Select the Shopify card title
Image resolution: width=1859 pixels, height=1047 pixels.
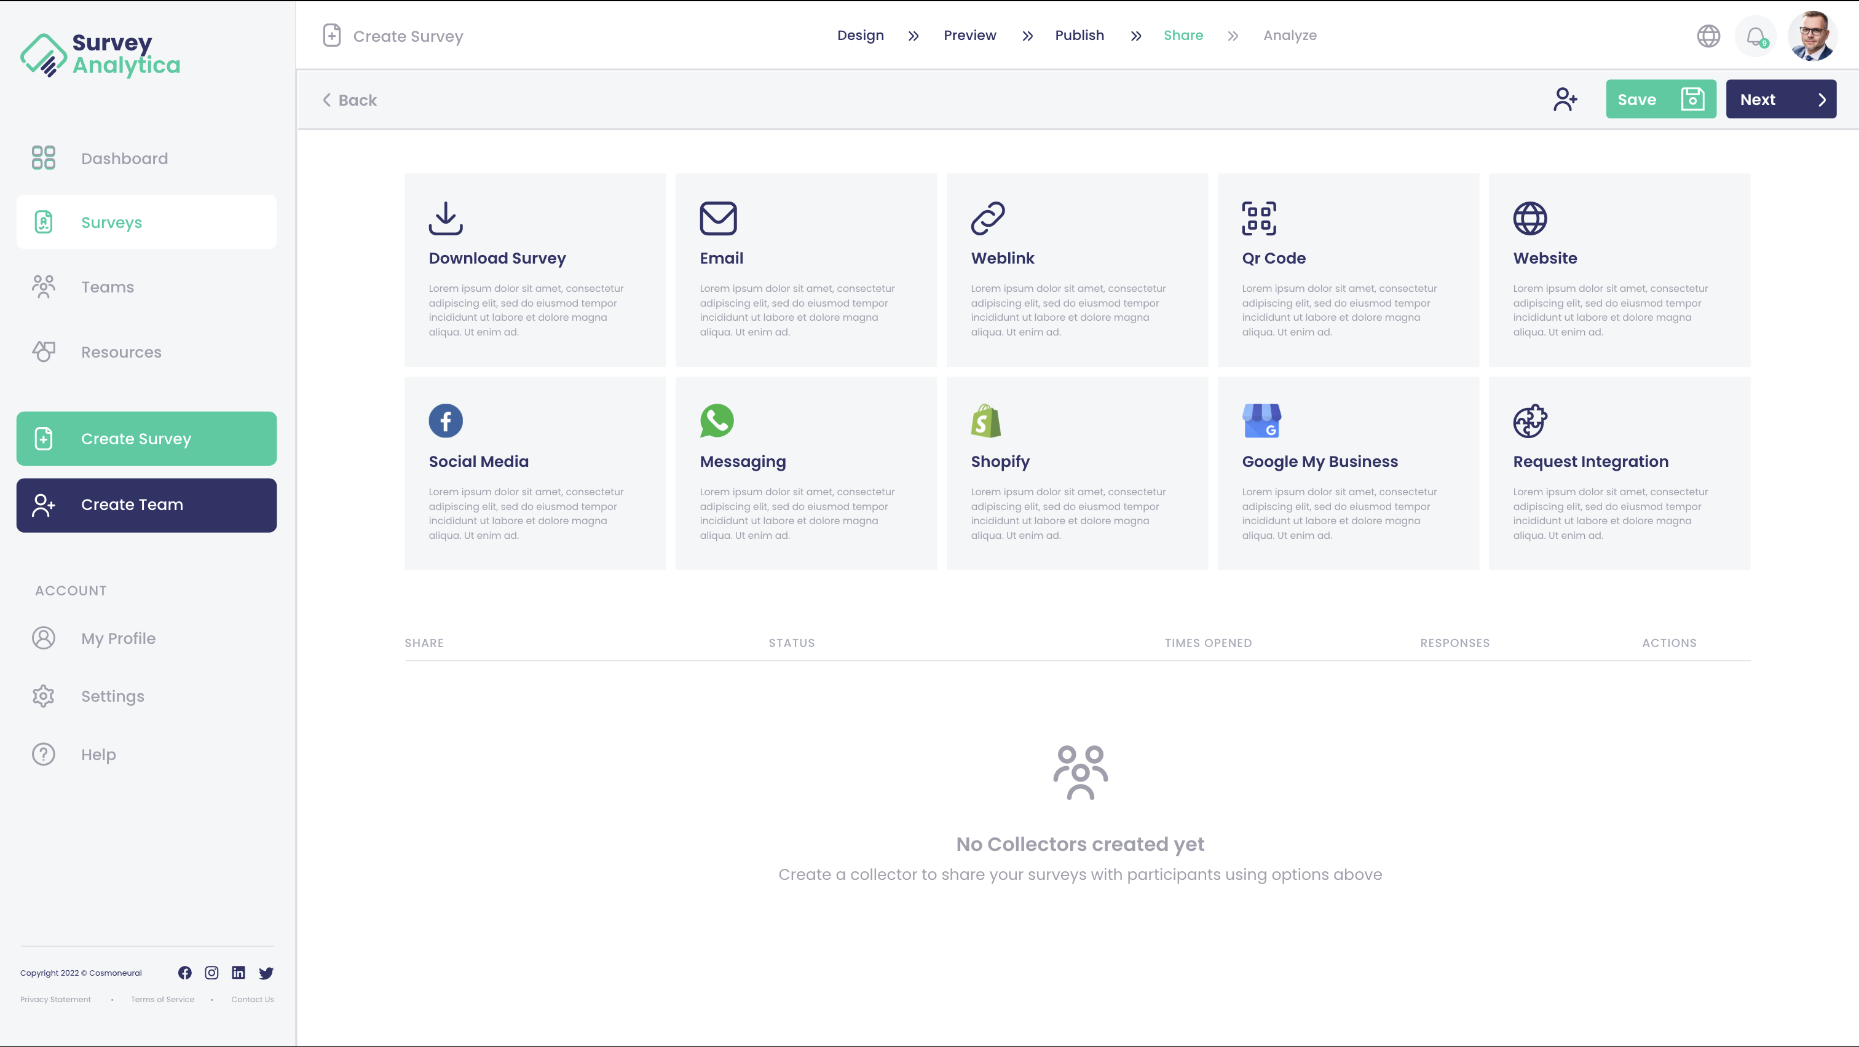pyautogui.click(x=1000, y=461)
